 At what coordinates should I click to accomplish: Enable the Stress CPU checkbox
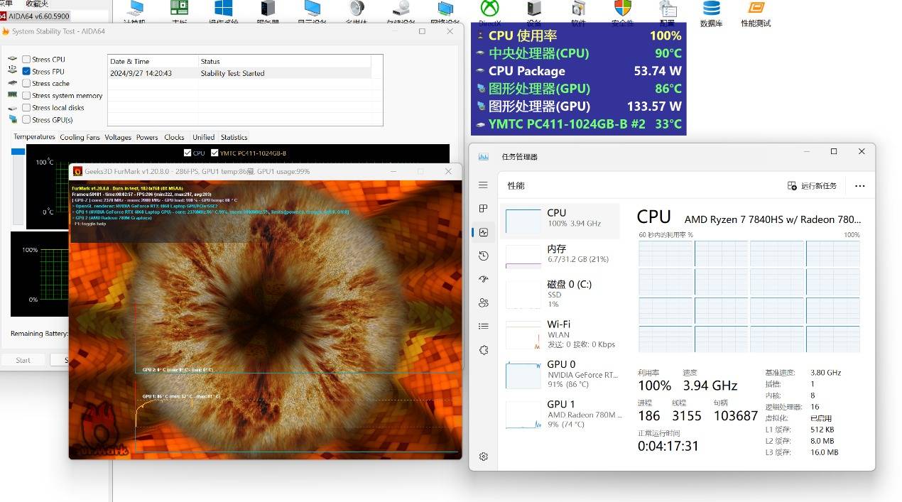pos(26,60)
